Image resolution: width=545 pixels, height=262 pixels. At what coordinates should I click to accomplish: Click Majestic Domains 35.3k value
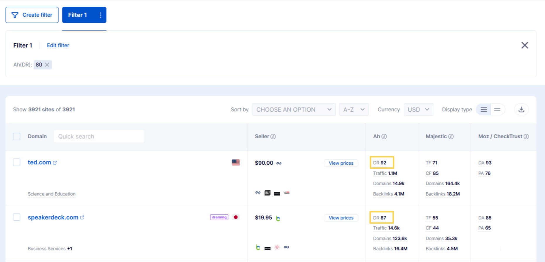coord(441,239)
